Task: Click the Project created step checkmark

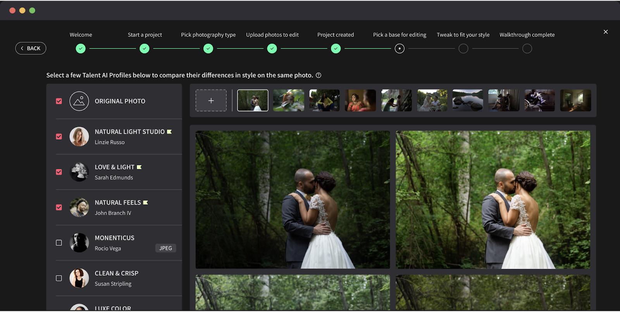Action: pyautogui.click(x=336, y=48)
